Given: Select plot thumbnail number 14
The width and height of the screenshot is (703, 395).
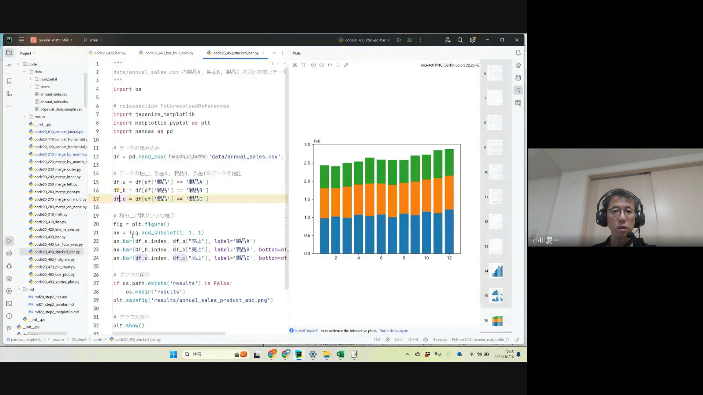Looking at the screenshot, I should (x=497, y=271).
